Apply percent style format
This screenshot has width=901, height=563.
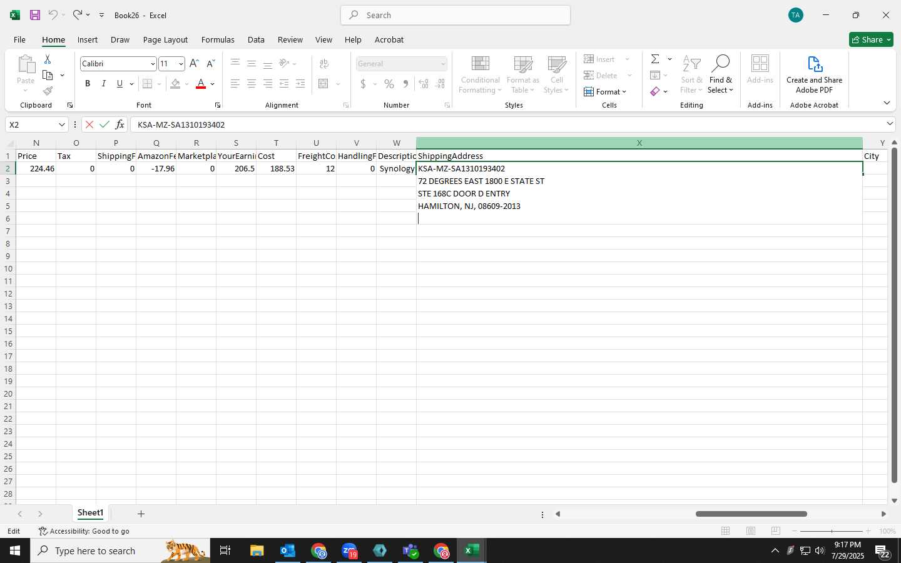pos(389,84)
